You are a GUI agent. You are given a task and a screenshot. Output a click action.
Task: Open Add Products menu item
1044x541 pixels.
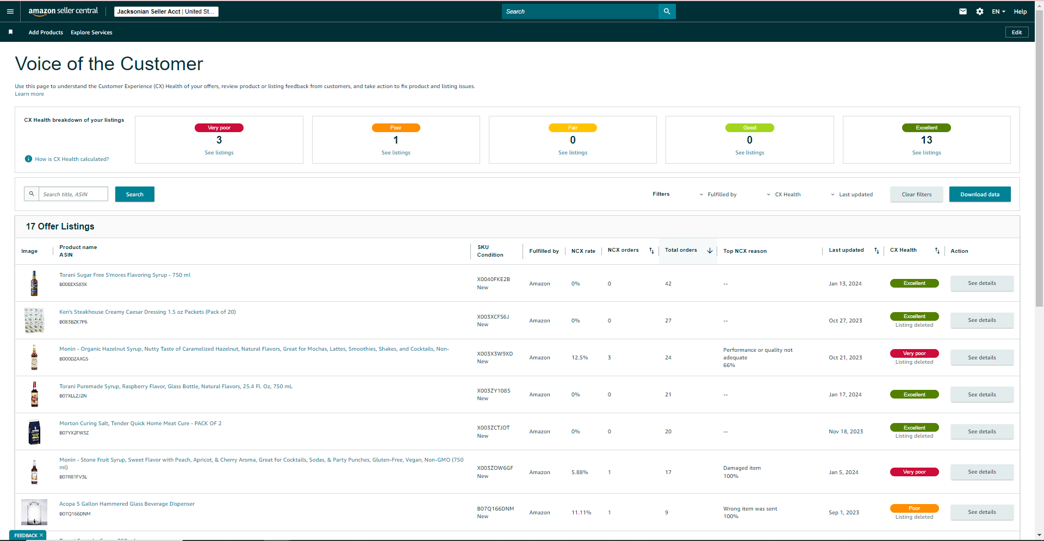click(x=46, y=33)
